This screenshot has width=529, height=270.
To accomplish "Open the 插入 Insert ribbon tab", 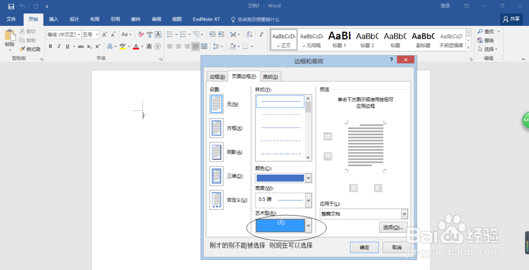I will pyautogui.click(x=53, y=19).
